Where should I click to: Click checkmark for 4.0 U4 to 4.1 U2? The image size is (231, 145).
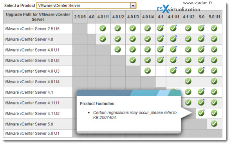coord(188,81)
